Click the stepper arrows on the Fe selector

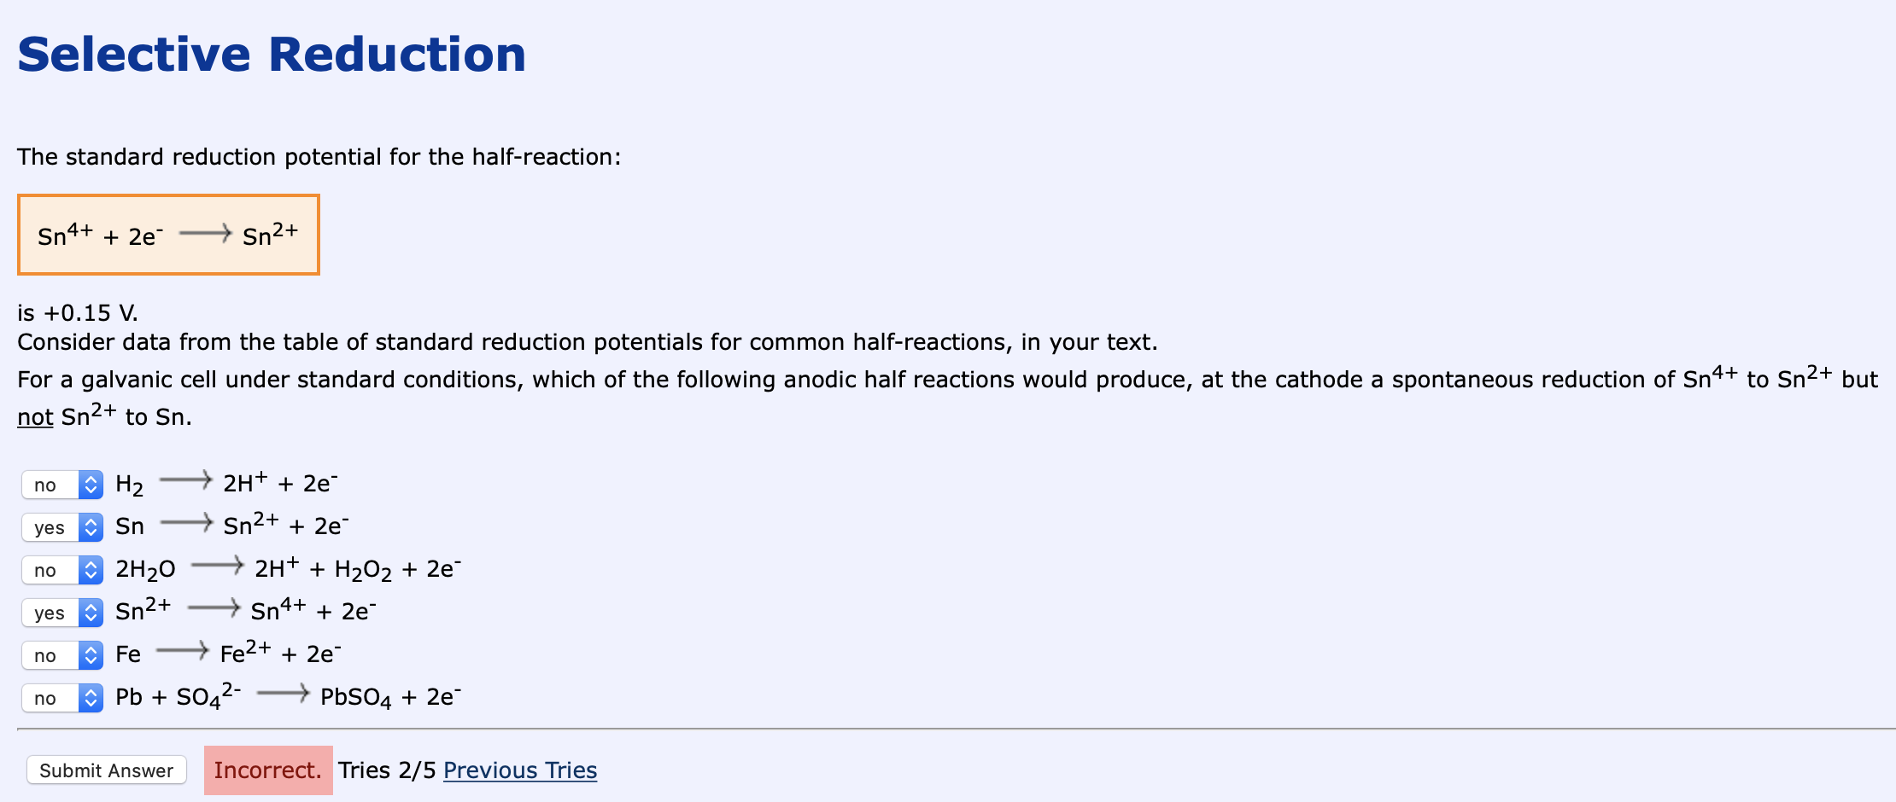(89, 655)
